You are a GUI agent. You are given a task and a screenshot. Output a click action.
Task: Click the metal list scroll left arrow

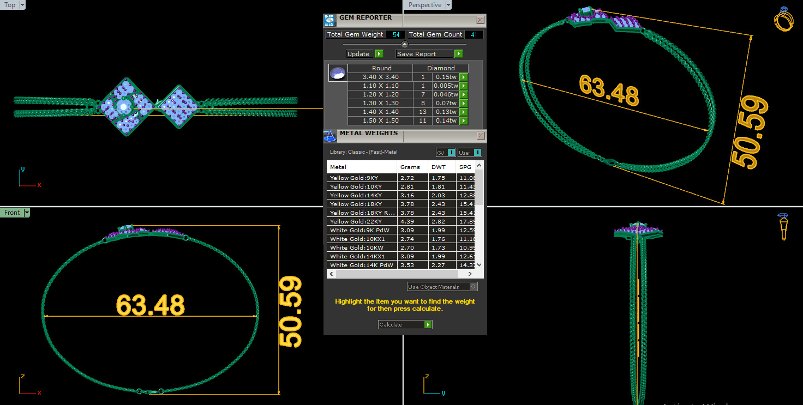[x=332, y=274]
